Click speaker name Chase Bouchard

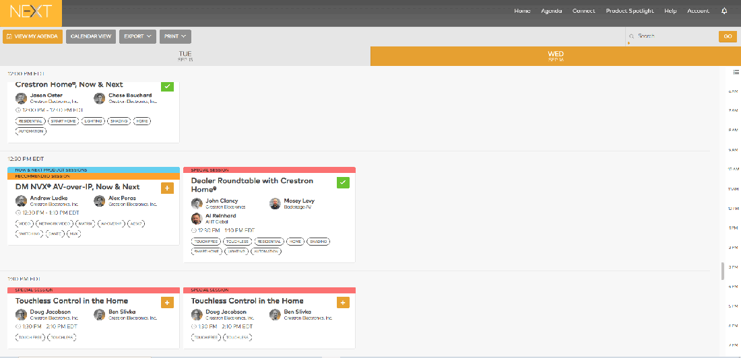click(130, 96)
